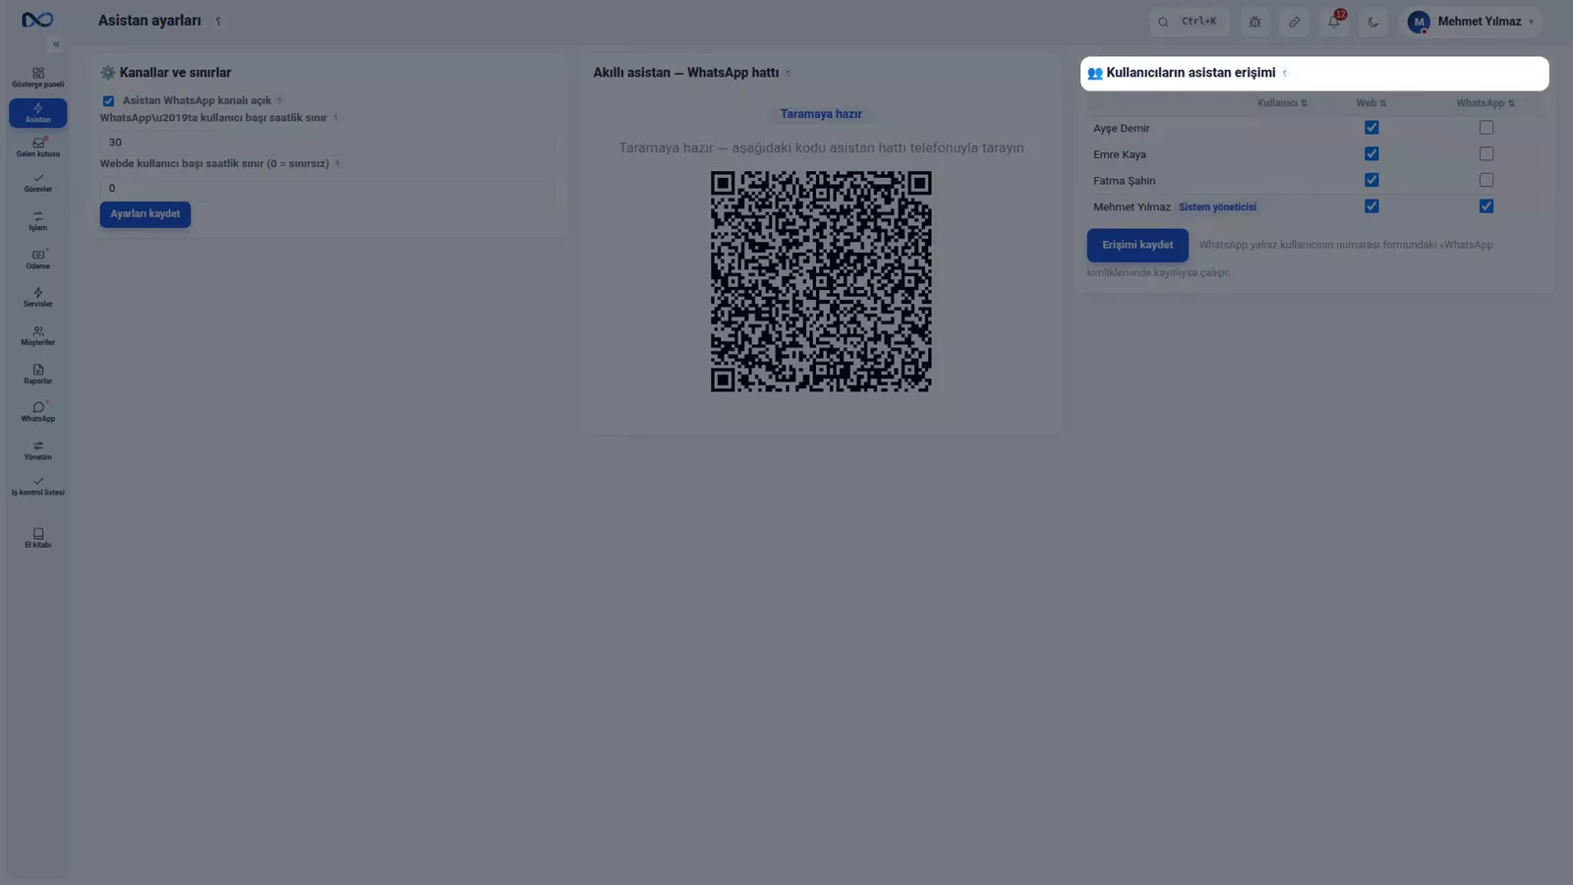Click the Taramaya hazır status badge
This screenshot has height=885, width=1573.
click(821, 114)
